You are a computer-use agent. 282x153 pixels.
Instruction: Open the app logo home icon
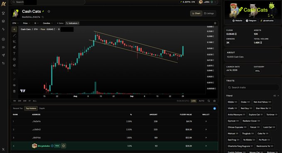click(x=3, y=4)
